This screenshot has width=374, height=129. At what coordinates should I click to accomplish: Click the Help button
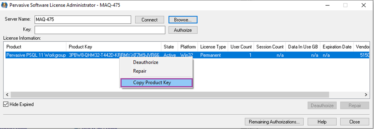click(x=322, y=122)
